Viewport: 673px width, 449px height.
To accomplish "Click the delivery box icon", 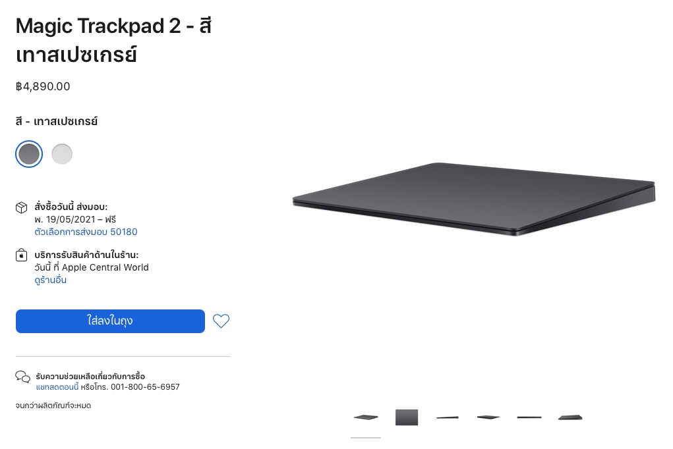I will click(x=22, y=207).
